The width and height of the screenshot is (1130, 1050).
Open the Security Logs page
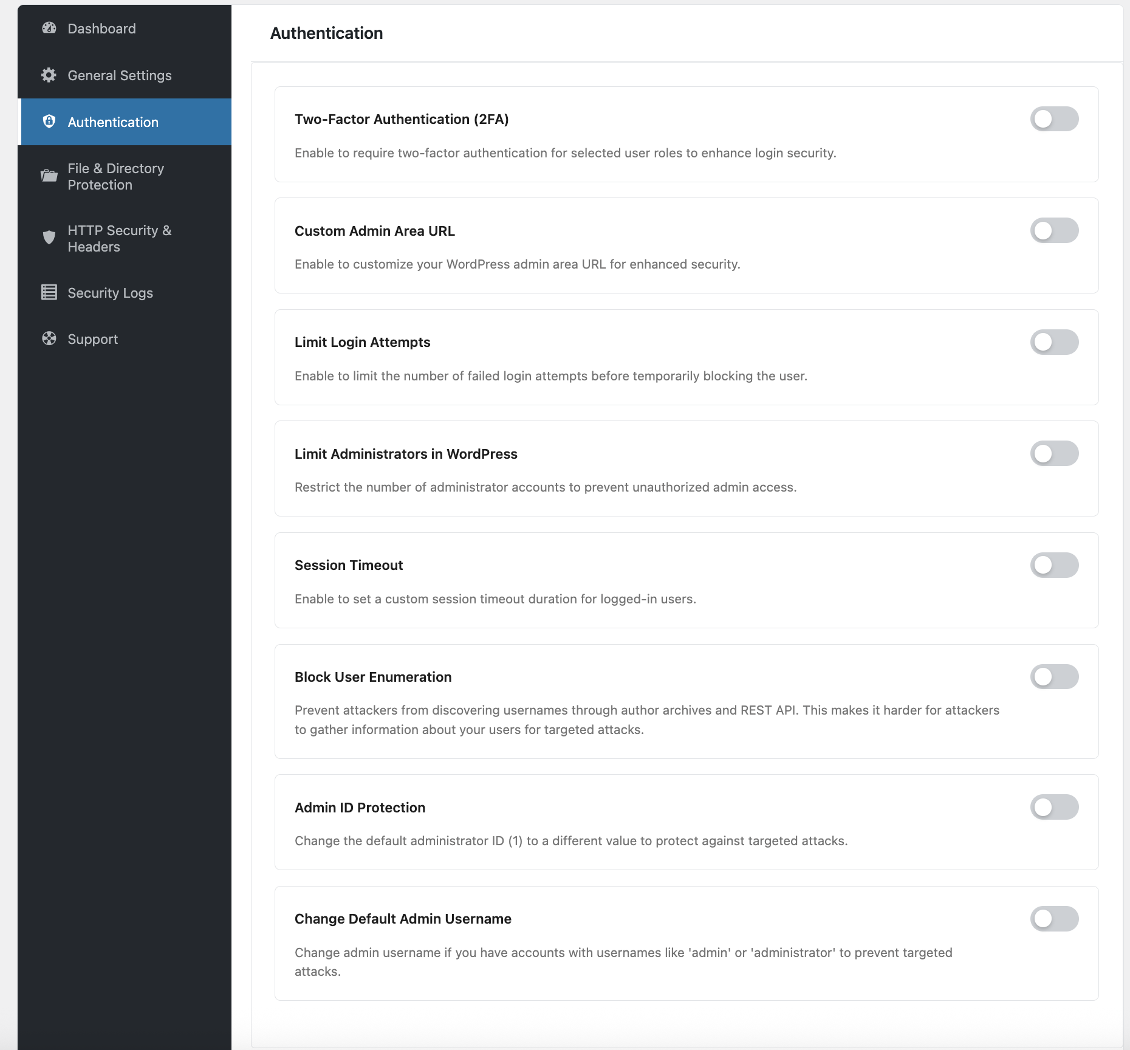coord(110,293)
